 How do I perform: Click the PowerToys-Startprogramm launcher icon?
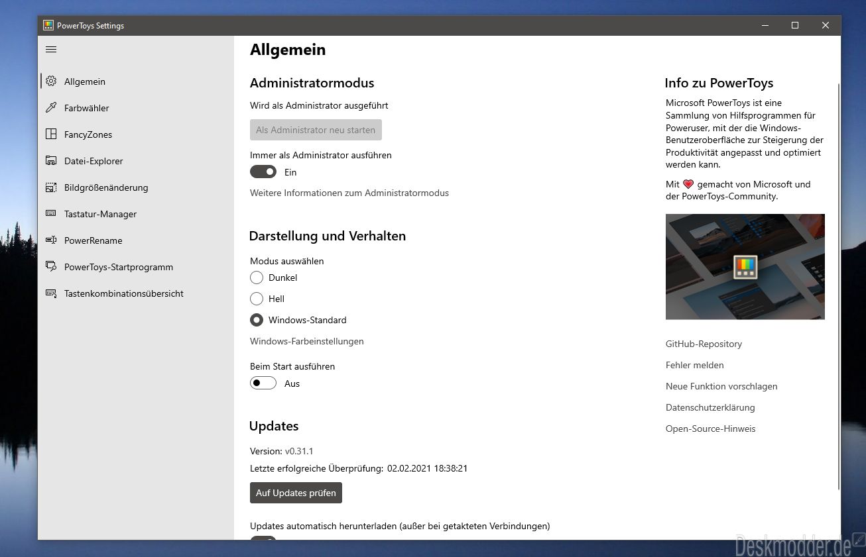pos(51,267)
